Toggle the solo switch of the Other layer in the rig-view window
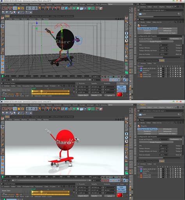Image resolution: width=185 pixels, height=200 pixels. click(x=158, y=72)
